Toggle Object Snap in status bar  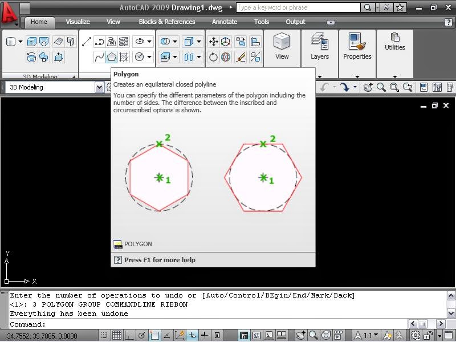[154, 335]
